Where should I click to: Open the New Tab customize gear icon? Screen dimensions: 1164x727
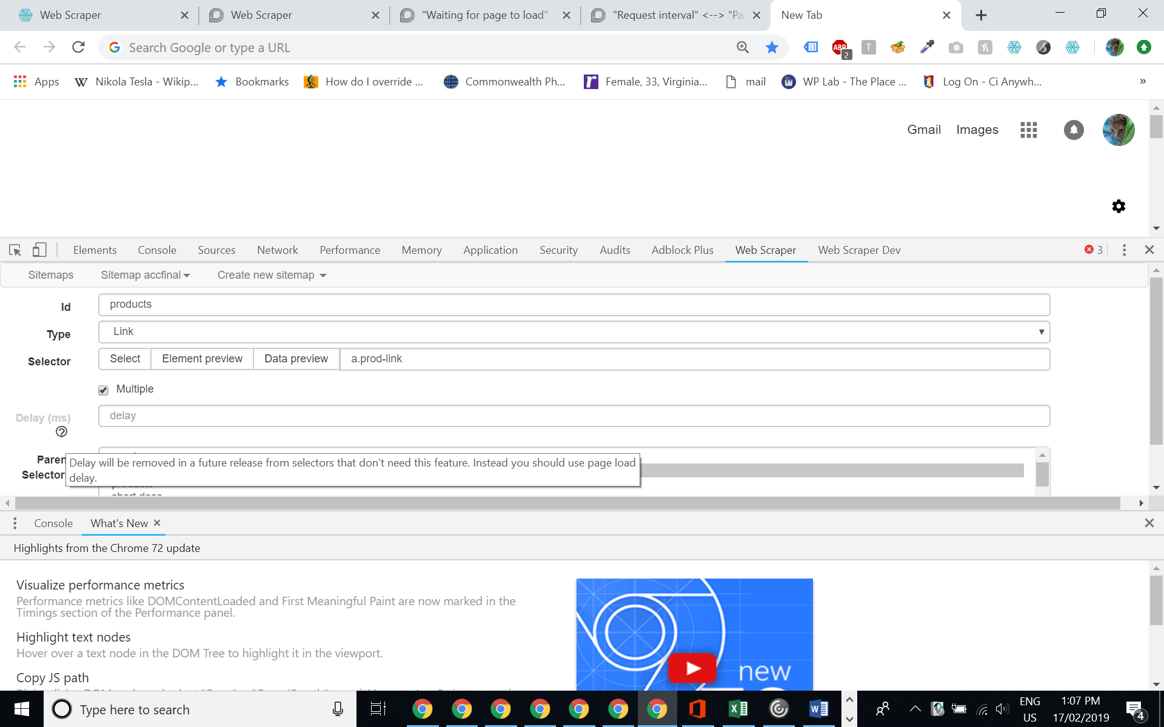[x=1119, y=206]
